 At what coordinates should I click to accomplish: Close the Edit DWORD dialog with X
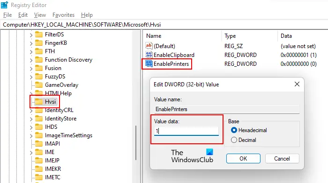tap(297, 84)
